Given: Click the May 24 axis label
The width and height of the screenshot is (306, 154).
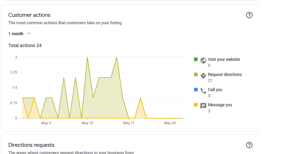Looking at the screenshot, I should (170, 123).
